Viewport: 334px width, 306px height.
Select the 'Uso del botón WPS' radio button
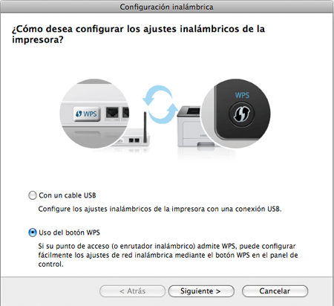[x=33, y=232]
